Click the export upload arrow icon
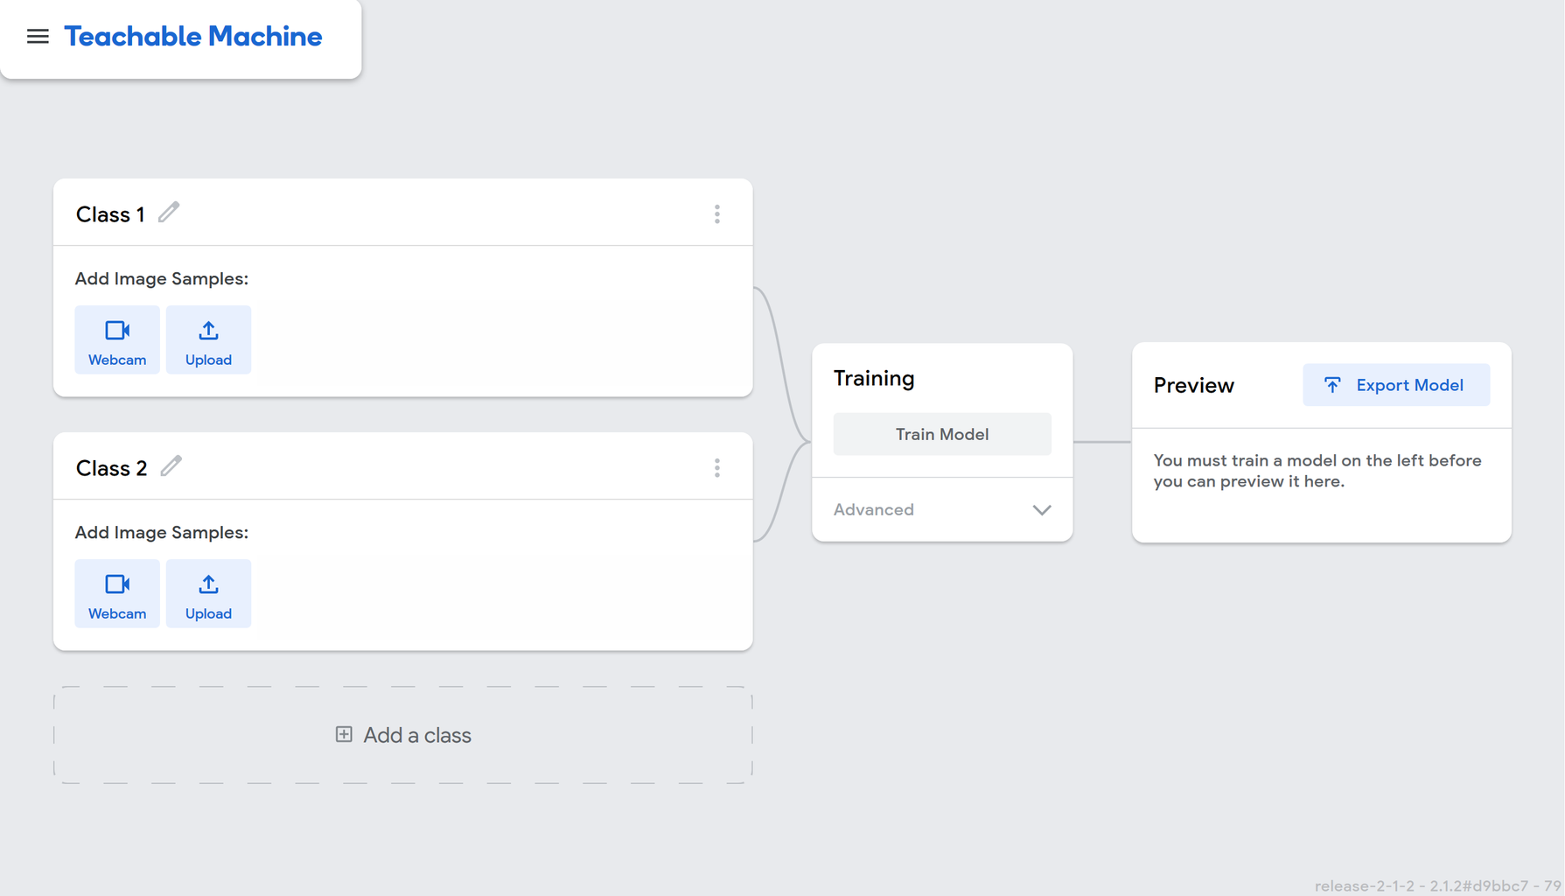The image size is (1565, 896). coord(1332,384)
